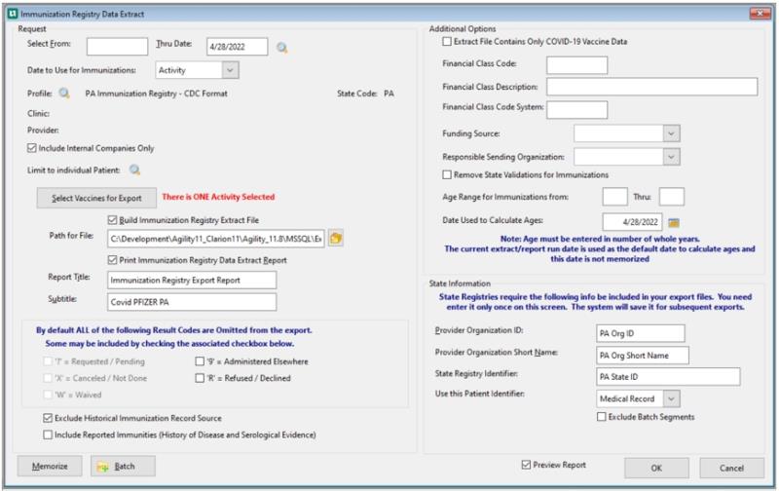Open calendar icon for Date Used to Calculate Ages
779x491 pixels.
pyautogui.click(x=674, y=222)
